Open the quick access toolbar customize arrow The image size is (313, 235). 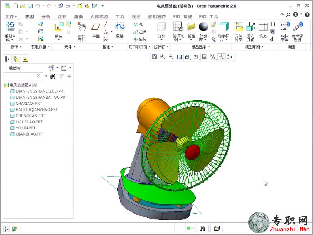[x=103, y=6]
